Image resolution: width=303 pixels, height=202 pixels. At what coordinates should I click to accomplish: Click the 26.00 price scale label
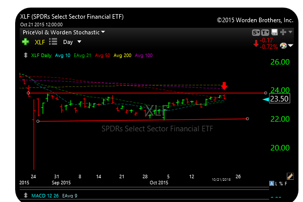point(280,62)
